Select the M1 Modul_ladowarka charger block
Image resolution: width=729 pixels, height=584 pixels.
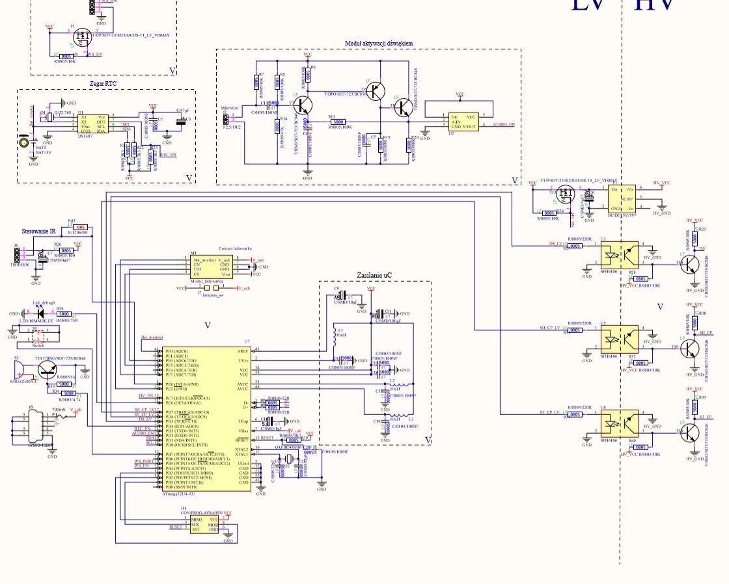(211, 267)
